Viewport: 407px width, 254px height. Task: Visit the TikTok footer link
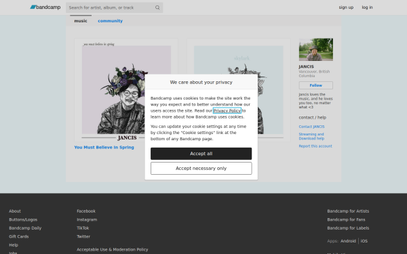point(83,228)
